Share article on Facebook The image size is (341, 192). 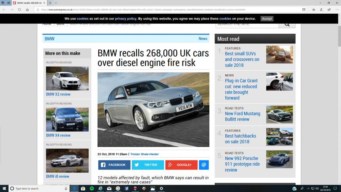tap(114, 165)
